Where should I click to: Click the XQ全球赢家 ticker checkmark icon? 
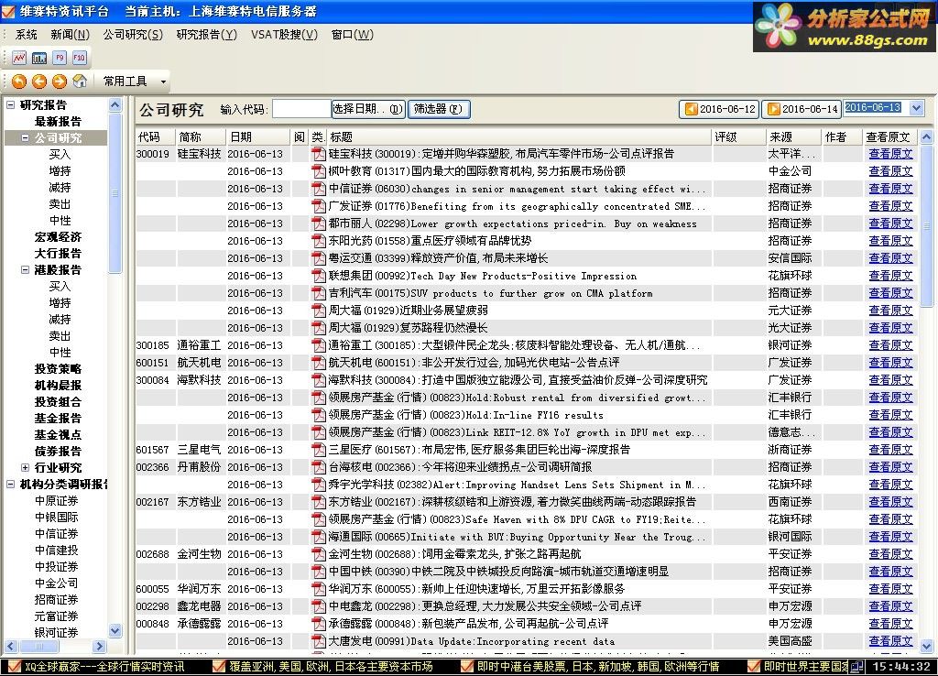[15, 667]
